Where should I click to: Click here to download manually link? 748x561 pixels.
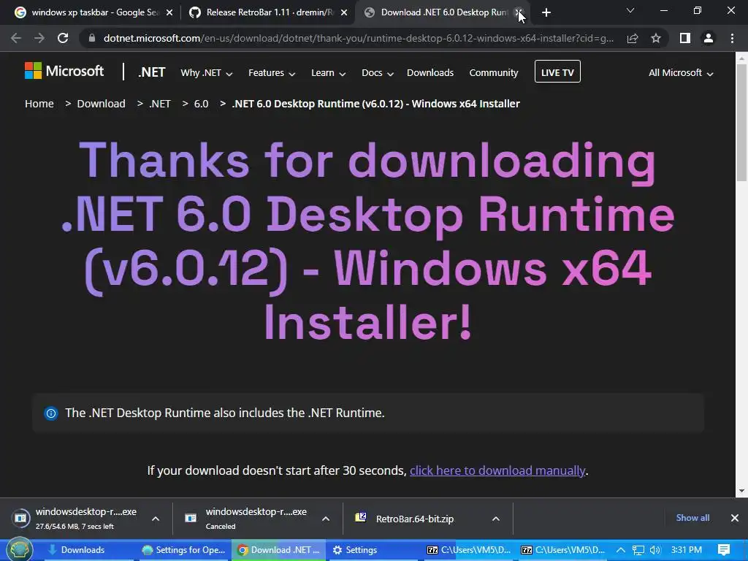(497, 470)
